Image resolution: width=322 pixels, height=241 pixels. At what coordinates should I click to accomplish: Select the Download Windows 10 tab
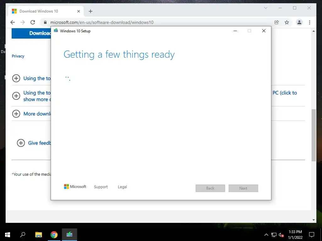tap(46, 11)
